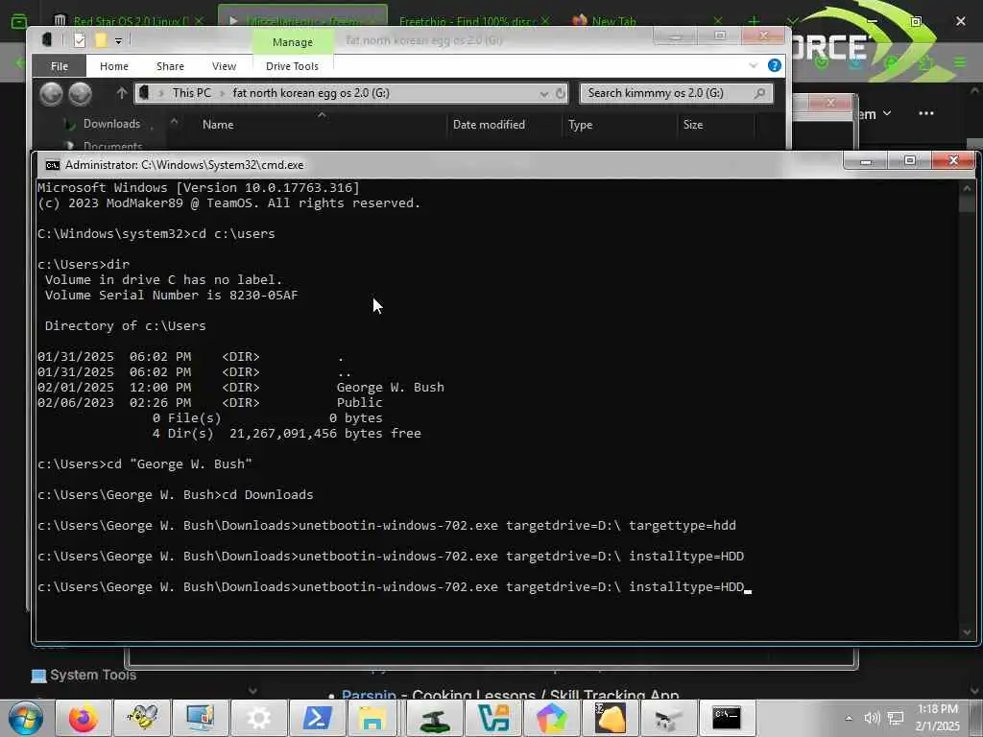Open the browser sidebar tabs icon
Image resolution: width=983 pixels, height=737 pixels.
click(x=19, y=21)
